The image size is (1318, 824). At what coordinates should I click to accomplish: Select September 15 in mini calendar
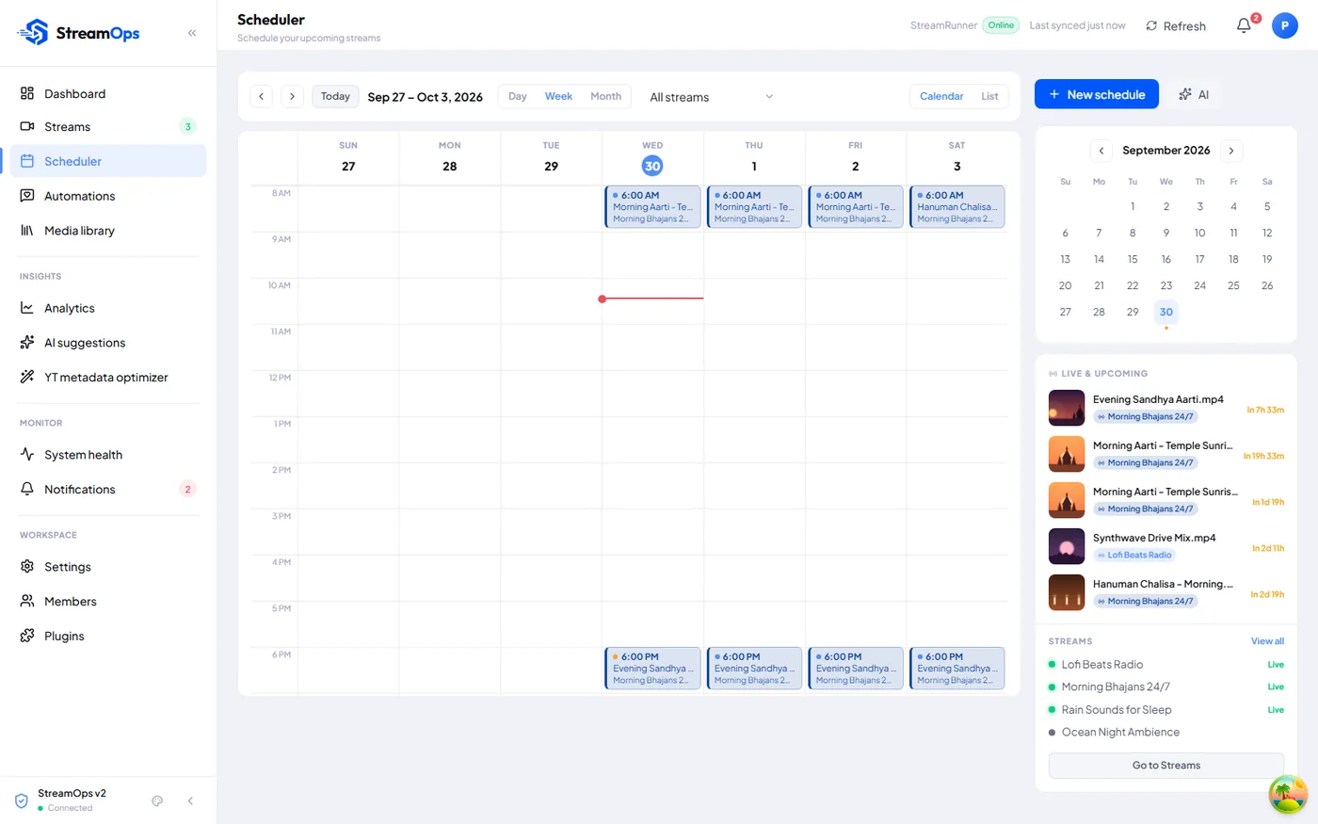[x=1133, y=259]
